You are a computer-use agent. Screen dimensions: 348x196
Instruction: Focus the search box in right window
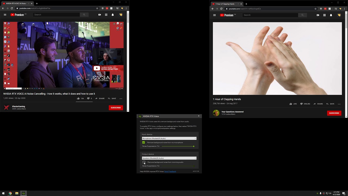270,15
